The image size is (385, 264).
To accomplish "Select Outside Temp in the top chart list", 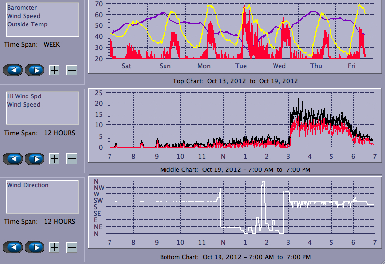I will click(27, 24).
